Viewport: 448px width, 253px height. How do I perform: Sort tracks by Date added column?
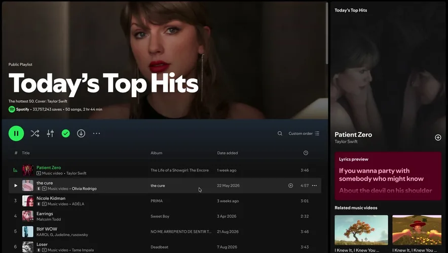[228, 153]
